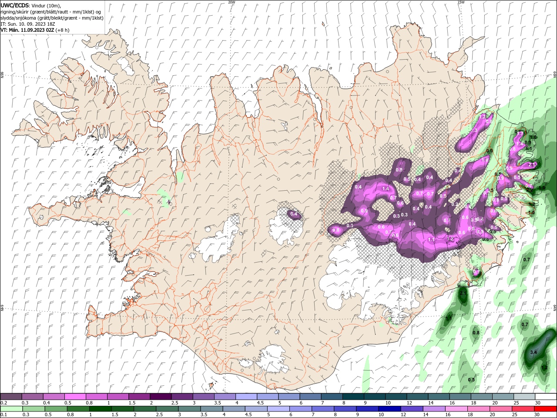Pick lower legend swatch between 2 and 2.5
The width and height of the screenshot is (557, 418).
pos(145,409)
